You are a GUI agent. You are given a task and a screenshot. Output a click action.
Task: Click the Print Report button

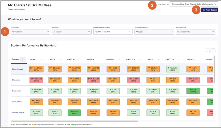click(x=209, y=10)
